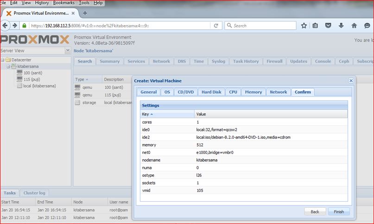Switch to the OS wizard tab

[167, 92]
